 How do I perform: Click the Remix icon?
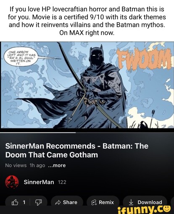click(94, 203)
